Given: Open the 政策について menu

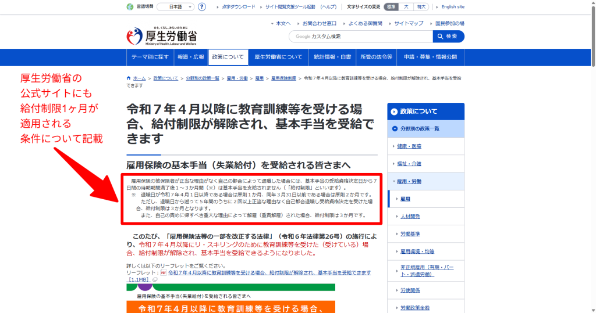Looking at the screenshot, I should (x=228, y=57).
